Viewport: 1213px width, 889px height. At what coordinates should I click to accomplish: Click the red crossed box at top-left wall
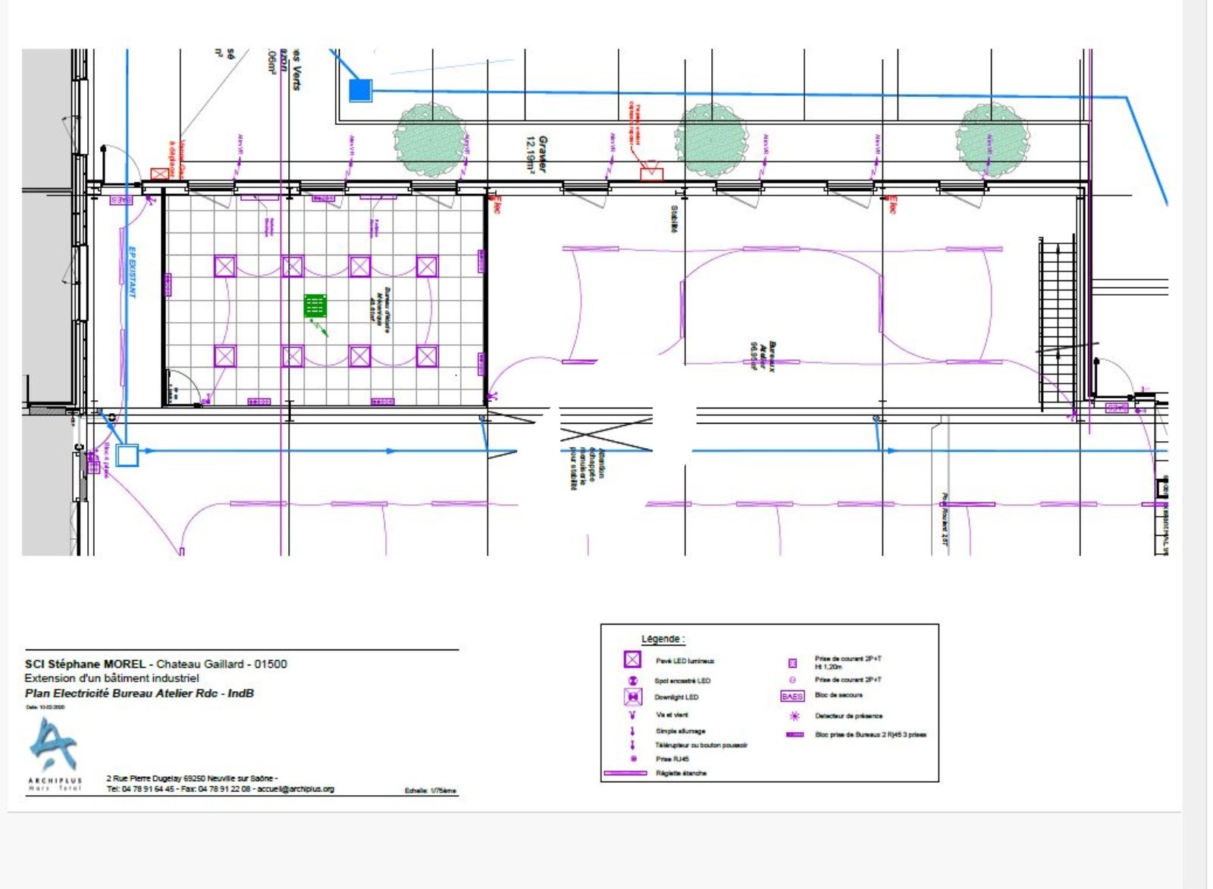point(159,174)
